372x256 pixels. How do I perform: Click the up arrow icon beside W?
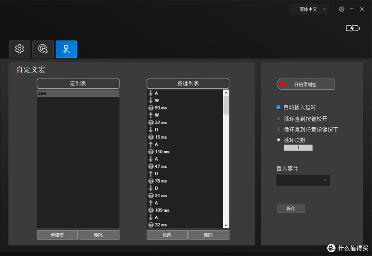[x=151, y=115]
